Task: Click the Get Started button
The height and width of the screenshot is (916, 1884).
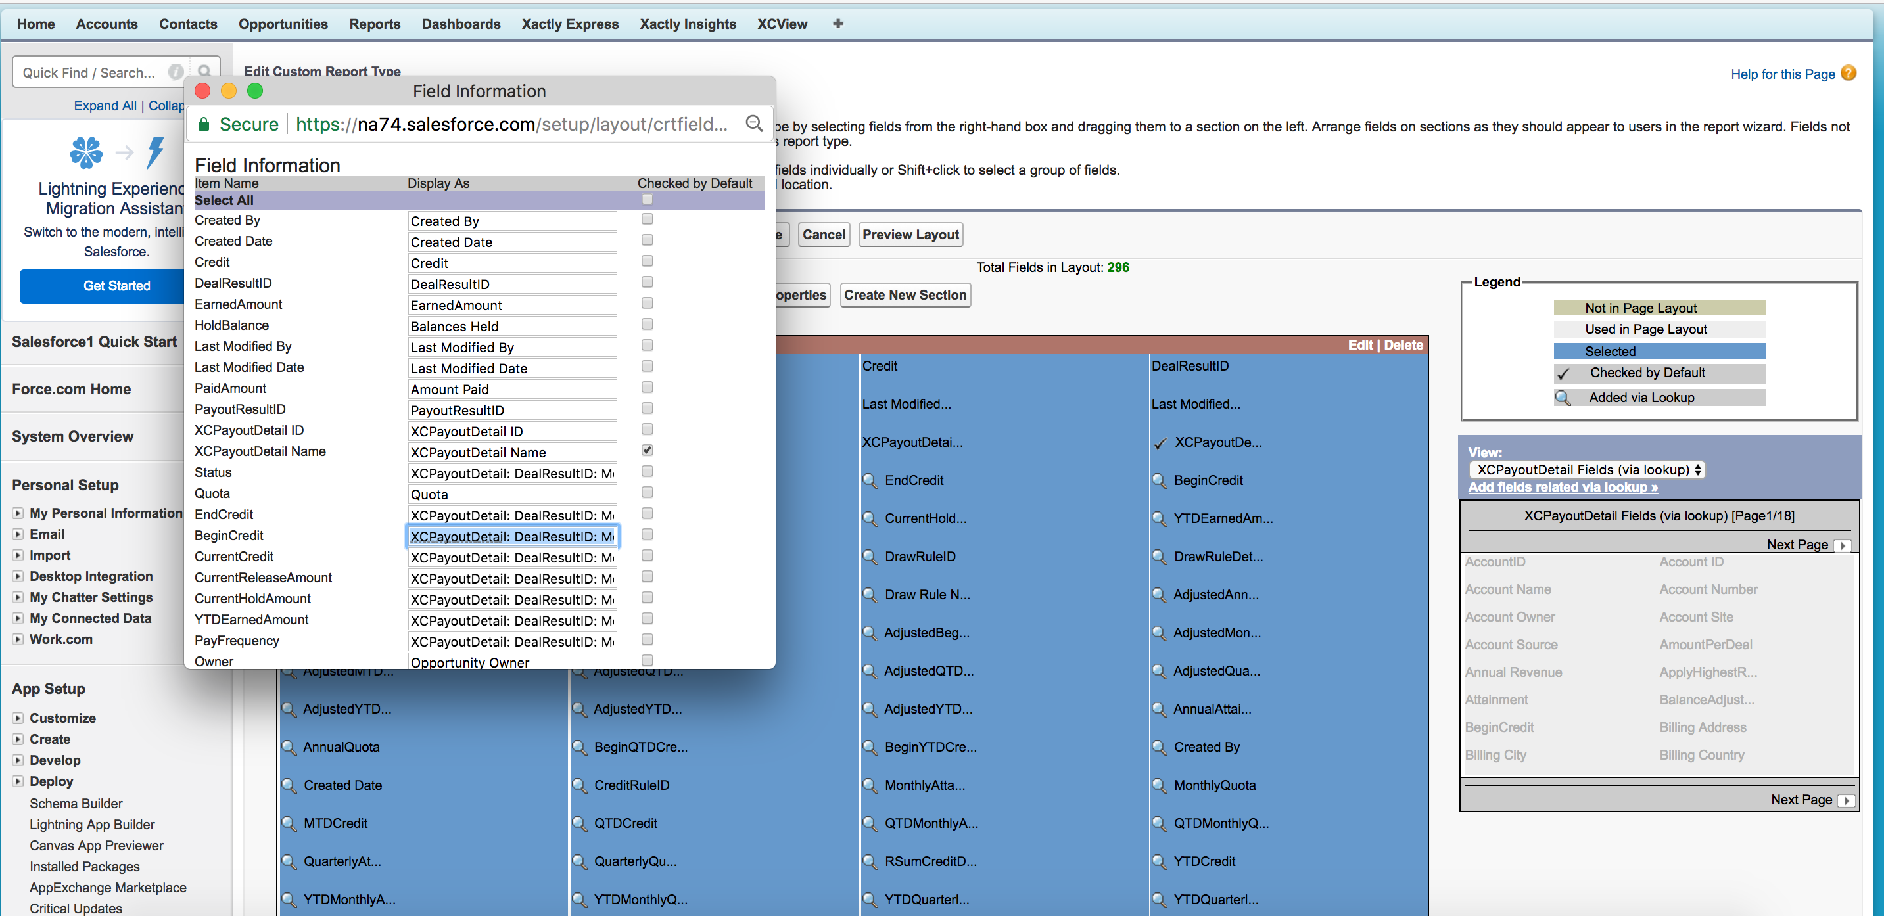Action: coord(117,286)
